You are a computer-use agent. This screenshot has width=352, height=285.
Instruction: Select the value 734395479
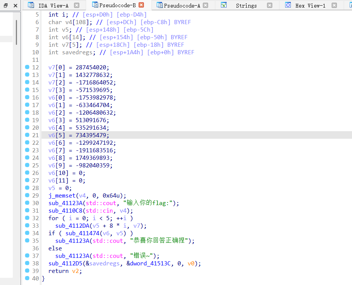[91, 135]
